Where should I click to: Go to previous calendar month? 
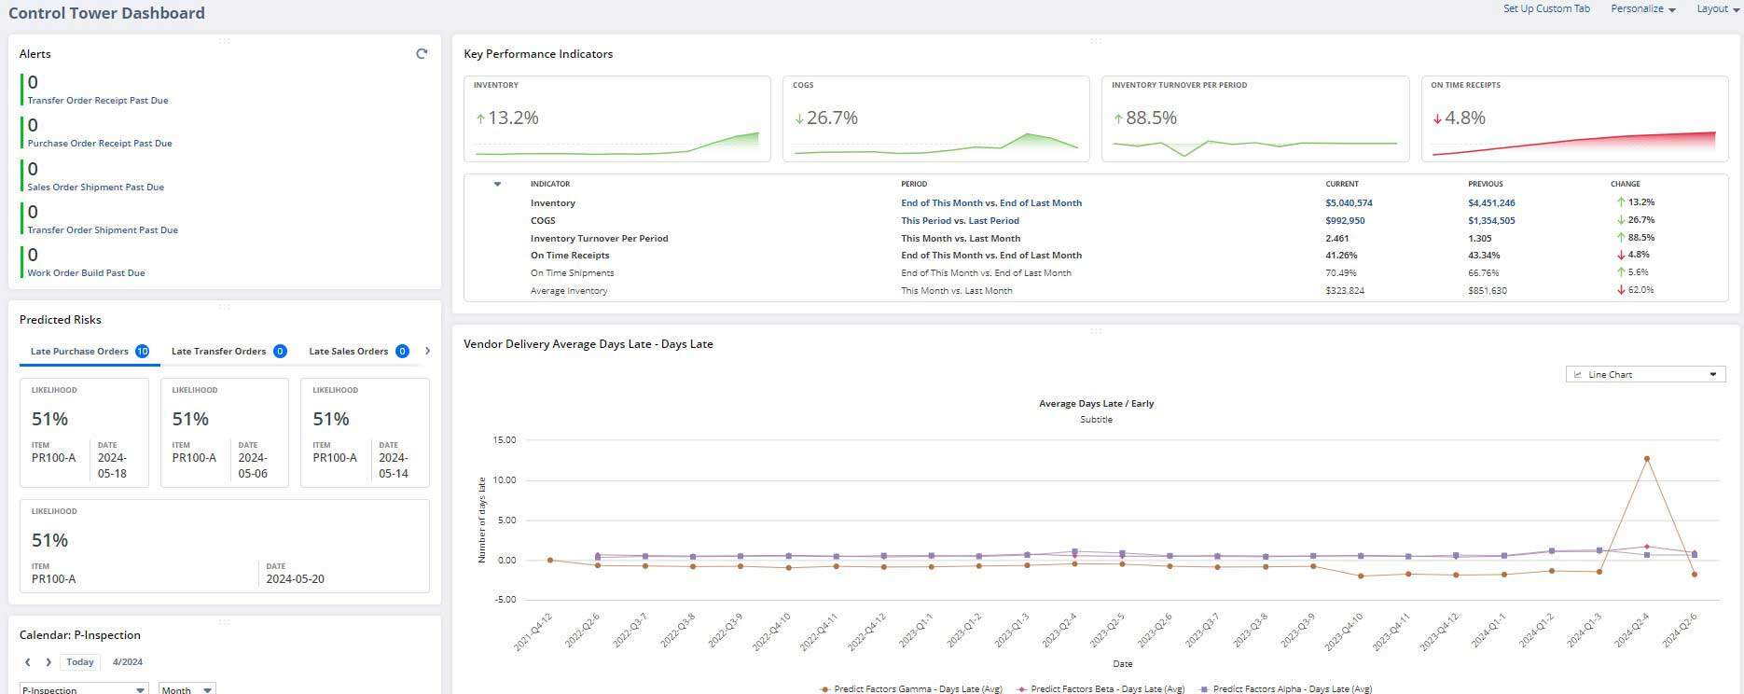28,662
